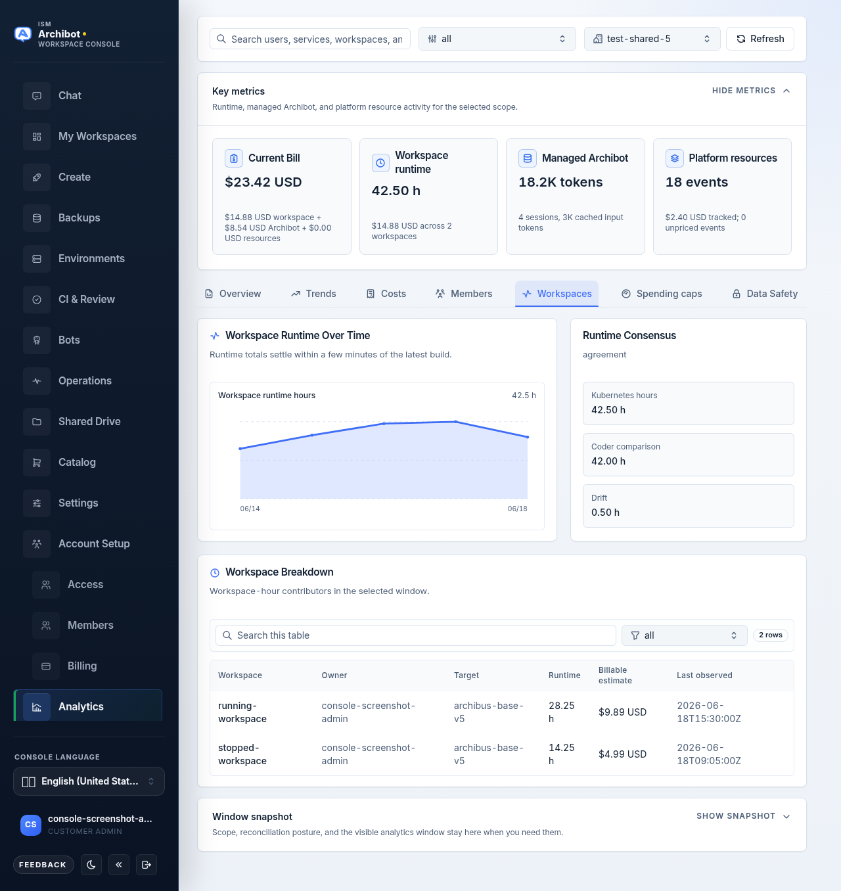Click the '2 rows' count badge

tap(771, 635)
